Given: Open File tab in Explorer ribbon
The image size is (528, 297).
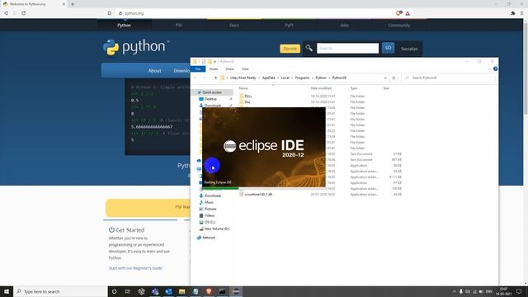Looking at the screenshot, I should (198, 69).
